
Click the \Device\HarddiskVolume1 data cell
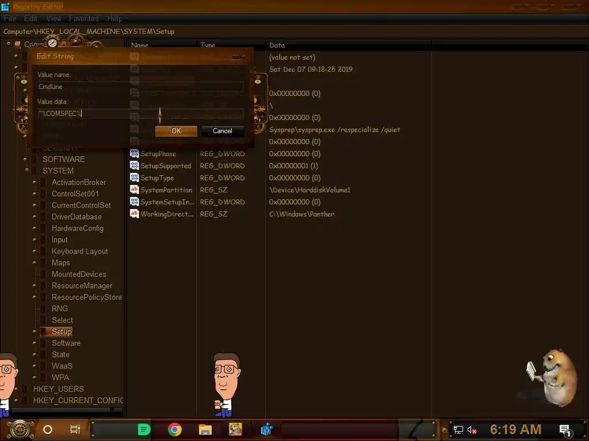[x=309, y=189]
